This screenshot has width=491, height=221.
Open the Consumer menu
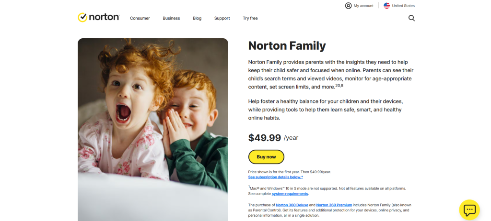140,18
